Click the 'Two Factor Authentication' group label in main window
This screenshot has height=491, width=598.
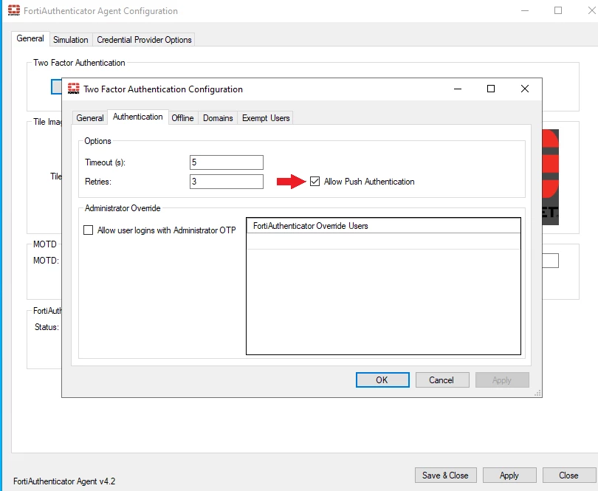(x=79, y=63)
